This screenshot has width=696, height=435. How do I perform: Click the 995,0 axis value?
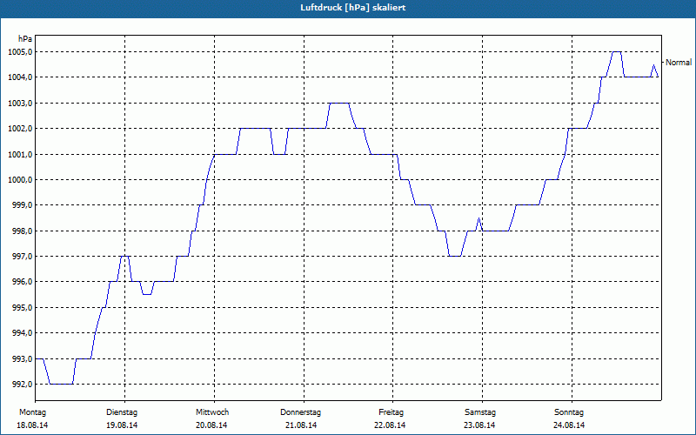tap(21, 308)
